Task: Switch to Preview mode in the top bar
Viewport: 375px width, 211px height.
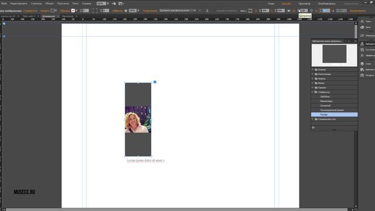Action: click(305, 4)
